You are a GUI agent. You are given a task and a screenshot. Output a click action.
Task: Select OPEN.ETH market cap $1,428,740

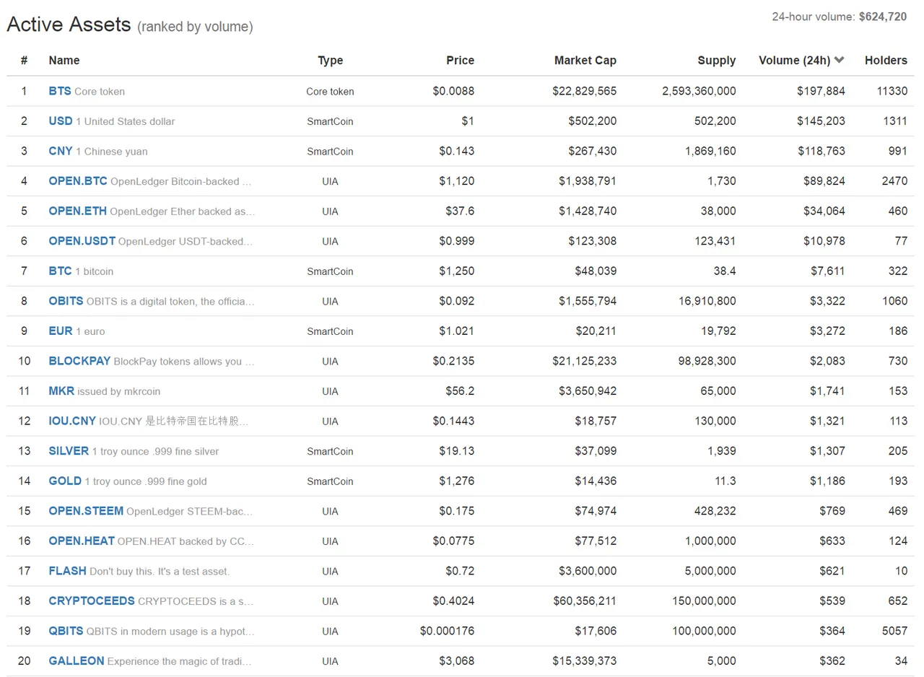pos(588,211)
